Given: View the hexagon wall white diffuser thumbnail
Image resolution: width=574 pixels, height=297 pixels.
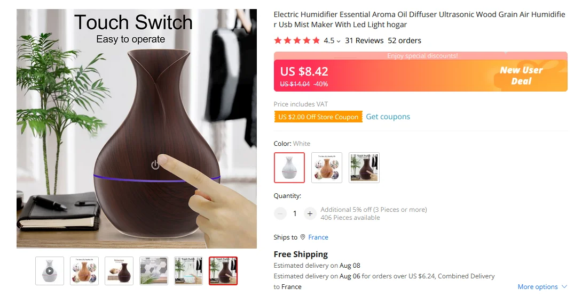Looking at the screenshot, I should [154, 271].
